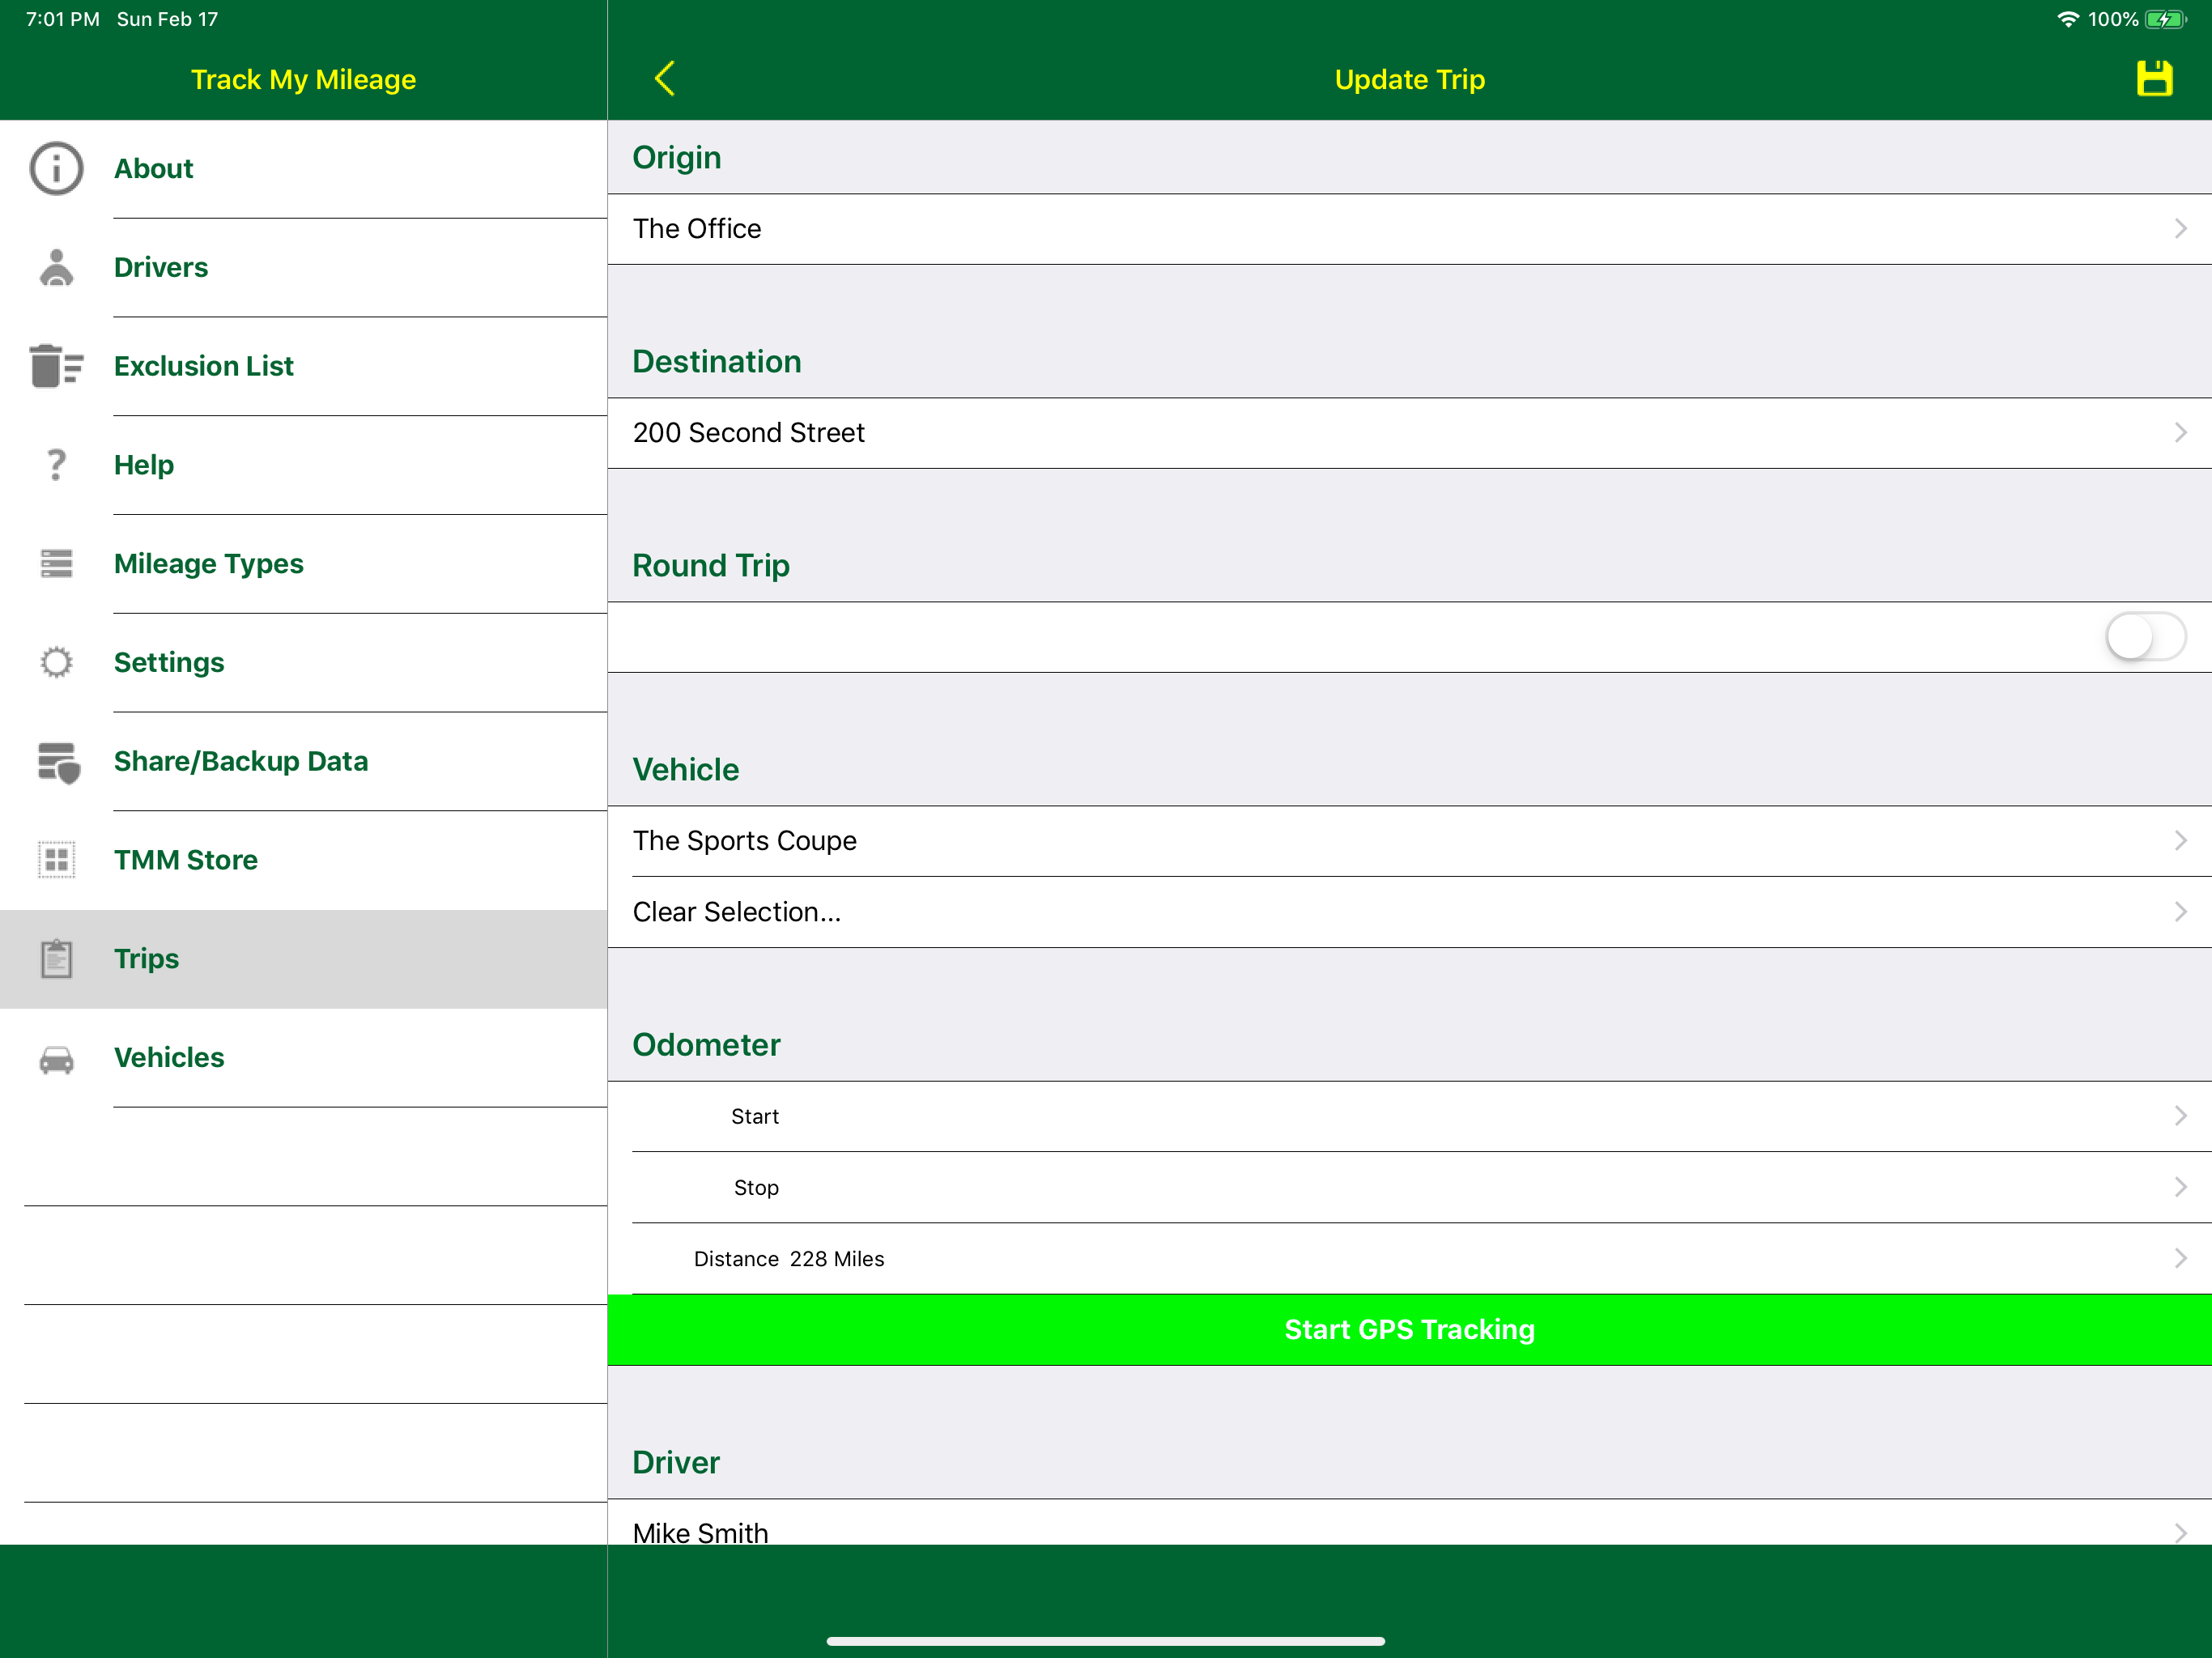The image size is (2212, 1658).
Task: Tap the home indicator bar
Action: 1105,1640
